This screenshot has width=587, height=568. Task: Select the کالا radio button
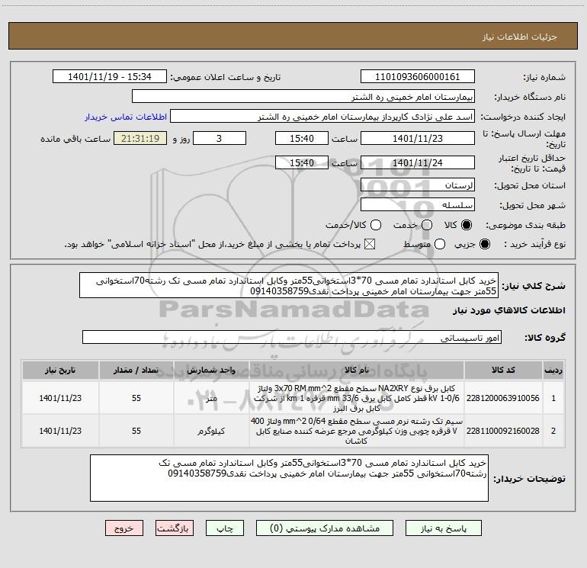pos(467,225)
